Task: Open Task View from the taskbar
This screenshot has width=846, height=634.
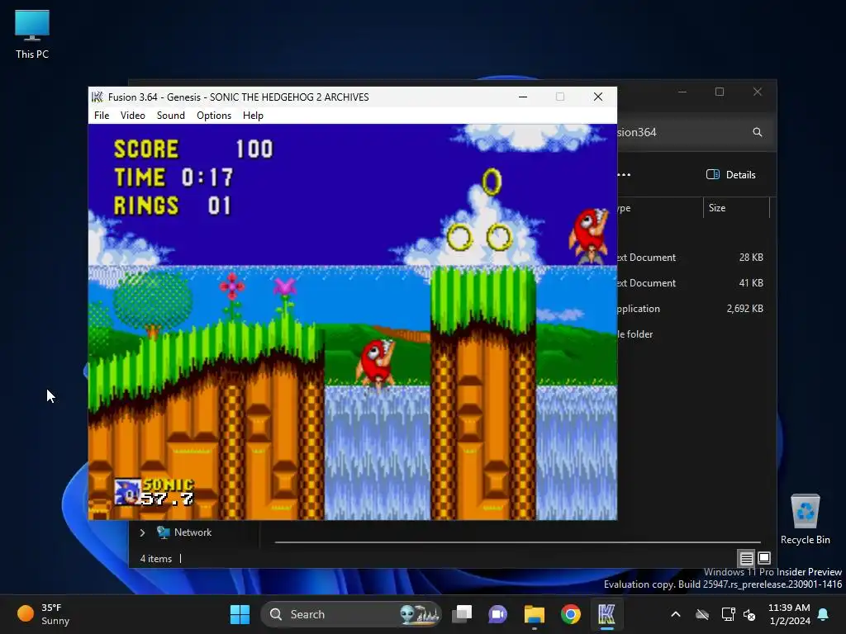Action: (462, 614)
